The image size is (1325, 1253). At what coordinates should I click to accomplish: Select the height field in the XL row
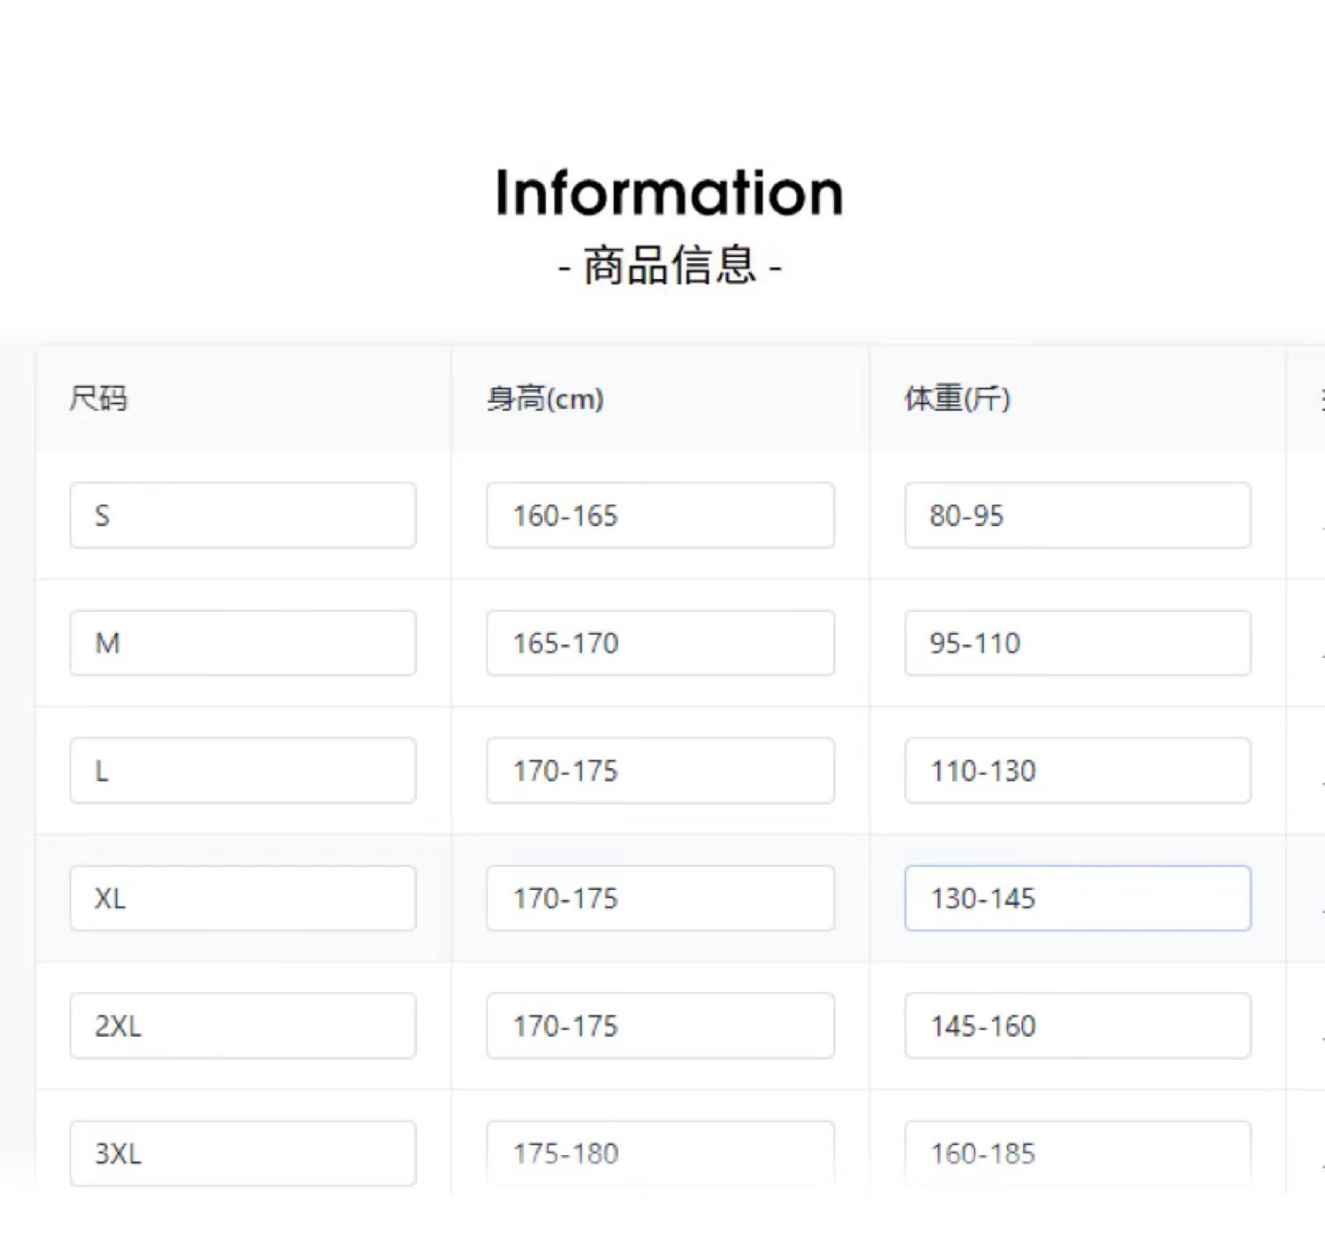point(660,898)
